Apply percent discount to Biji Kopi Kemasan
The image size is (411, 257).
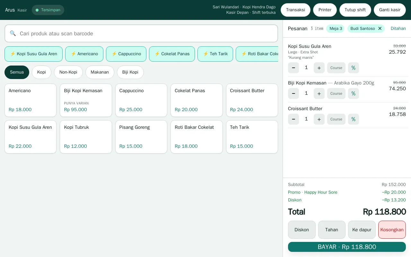(354, 93)
